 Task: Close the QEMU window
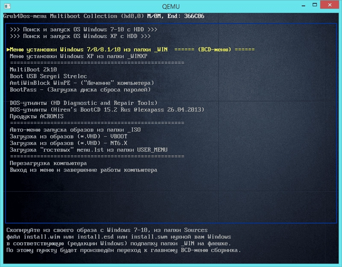330,5
